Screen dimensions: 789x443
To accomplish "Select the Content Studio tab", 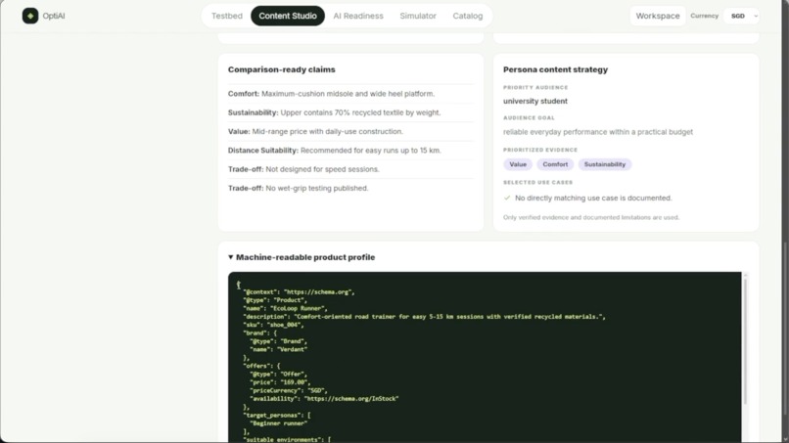I will click(288, 16).
